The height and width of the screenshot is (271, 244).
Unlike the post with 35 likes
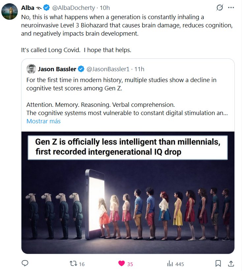pos(122,264)
